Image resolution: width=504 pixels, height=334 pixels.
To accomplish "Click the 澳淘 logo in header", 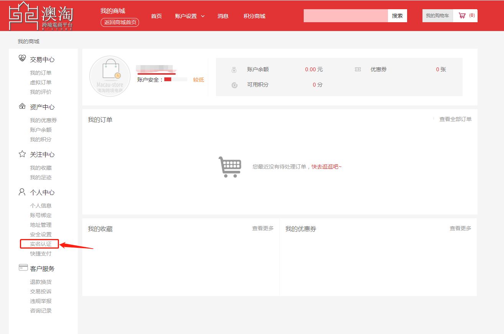I will 41,16.
